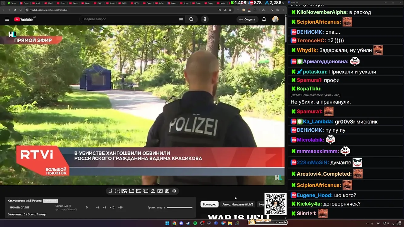Open the on-screen keyboard icon in the search box
The width and height of the screenshot is (404, 227).
pos(181,19)
